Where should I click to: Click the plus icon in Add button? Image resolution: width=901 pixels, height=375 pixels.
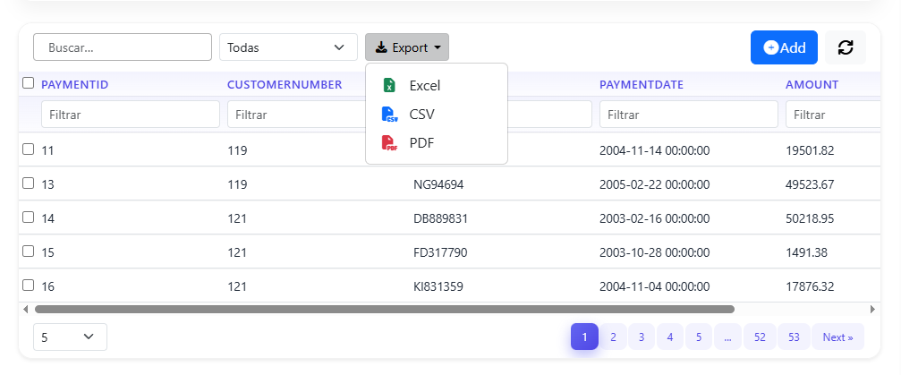pos(770,47)
